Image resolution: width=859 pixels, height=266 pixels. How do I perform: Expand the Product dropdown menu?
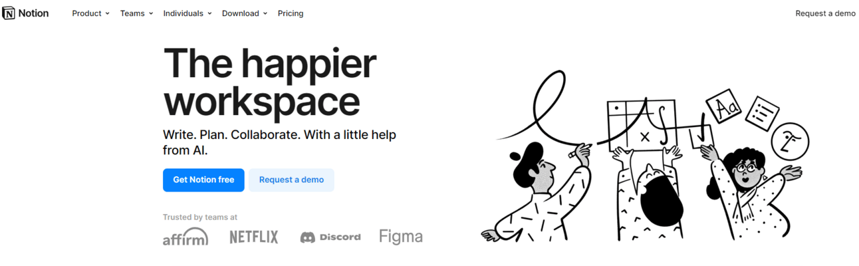click(x=91, y=13)
